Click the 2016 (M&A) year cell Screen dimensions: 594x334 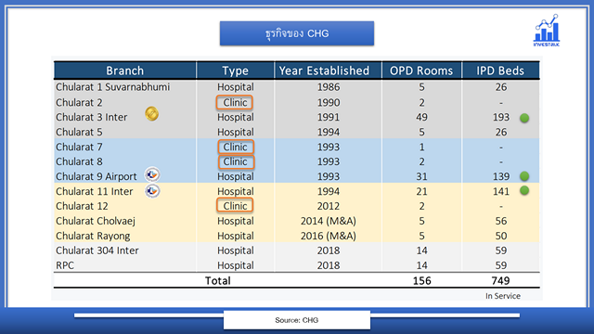point(329,236)
